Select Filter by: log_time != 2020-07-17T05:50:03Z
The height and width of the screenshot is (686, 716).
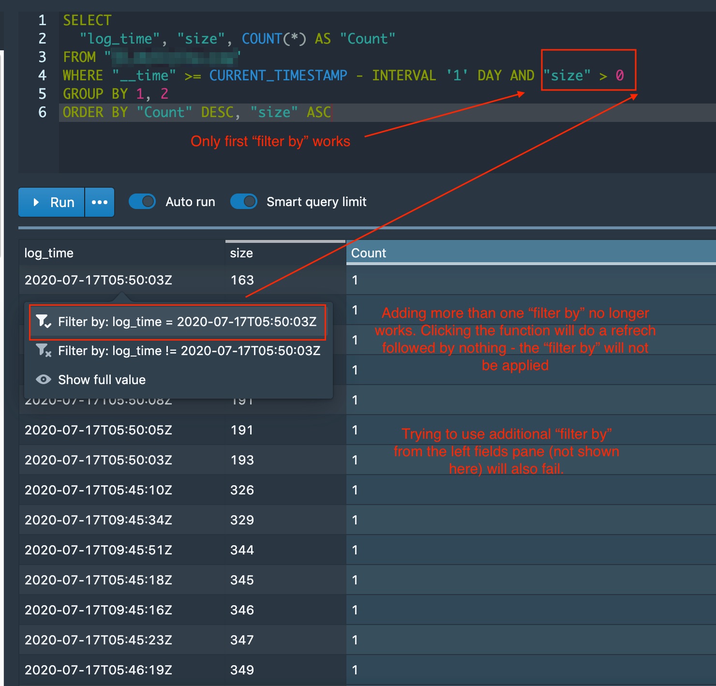(190, 350)
